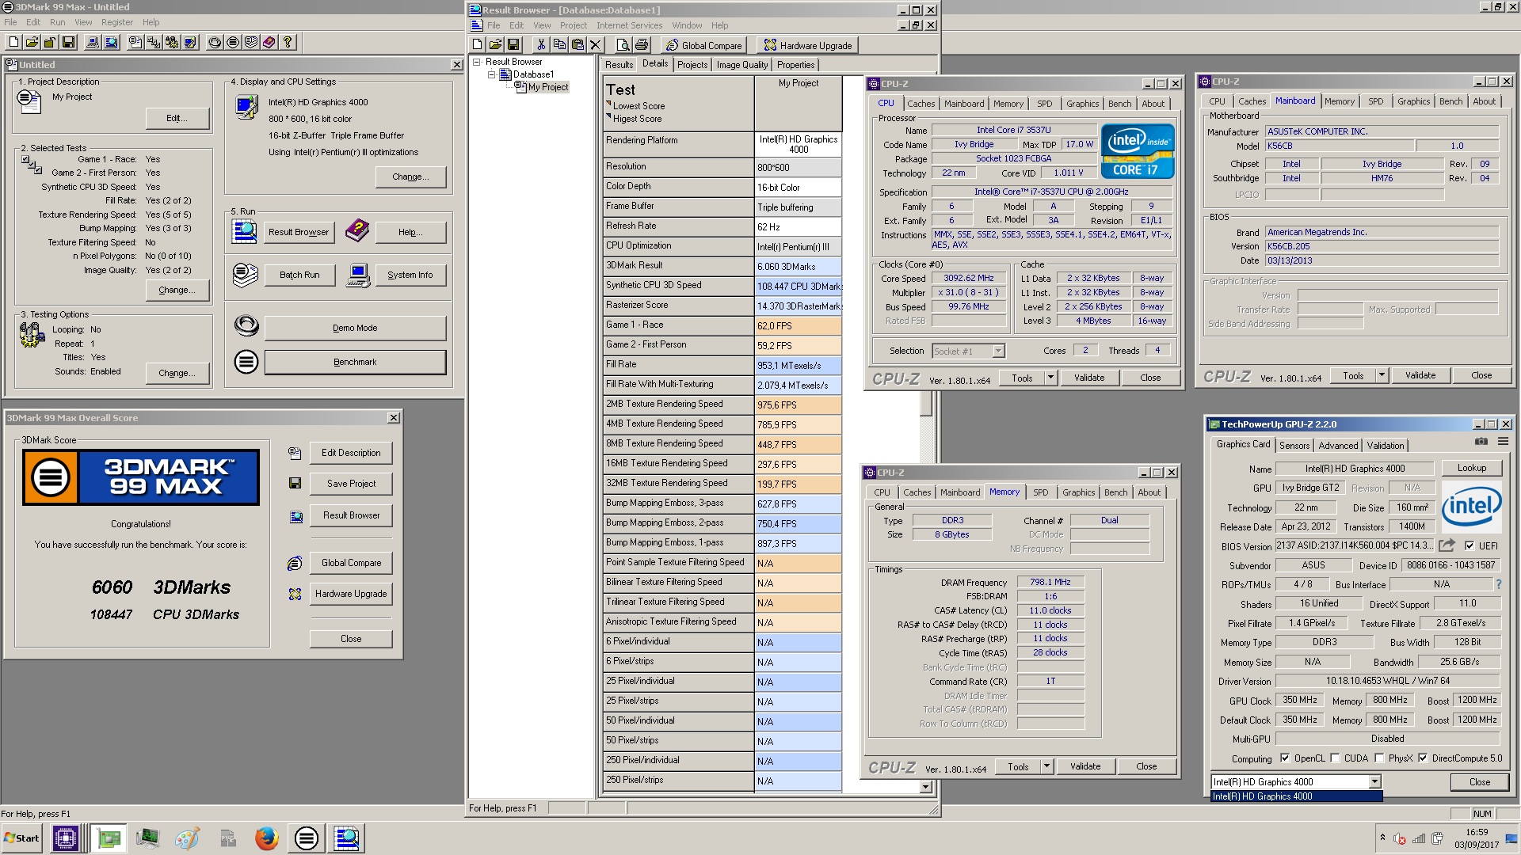Click Bus Interface question mark in GPU-Z
This screenshot has width=1521, height=855.
[1498, 584]
